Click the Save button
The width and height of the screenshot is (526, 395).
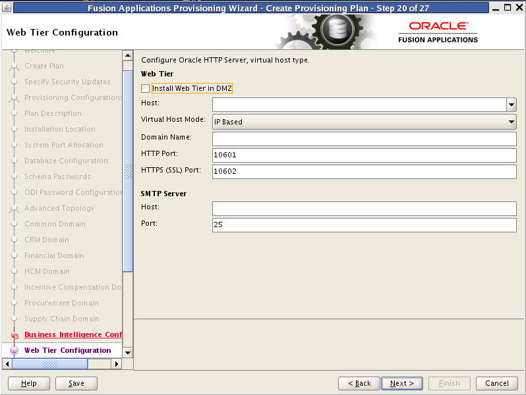click(76, 383)
